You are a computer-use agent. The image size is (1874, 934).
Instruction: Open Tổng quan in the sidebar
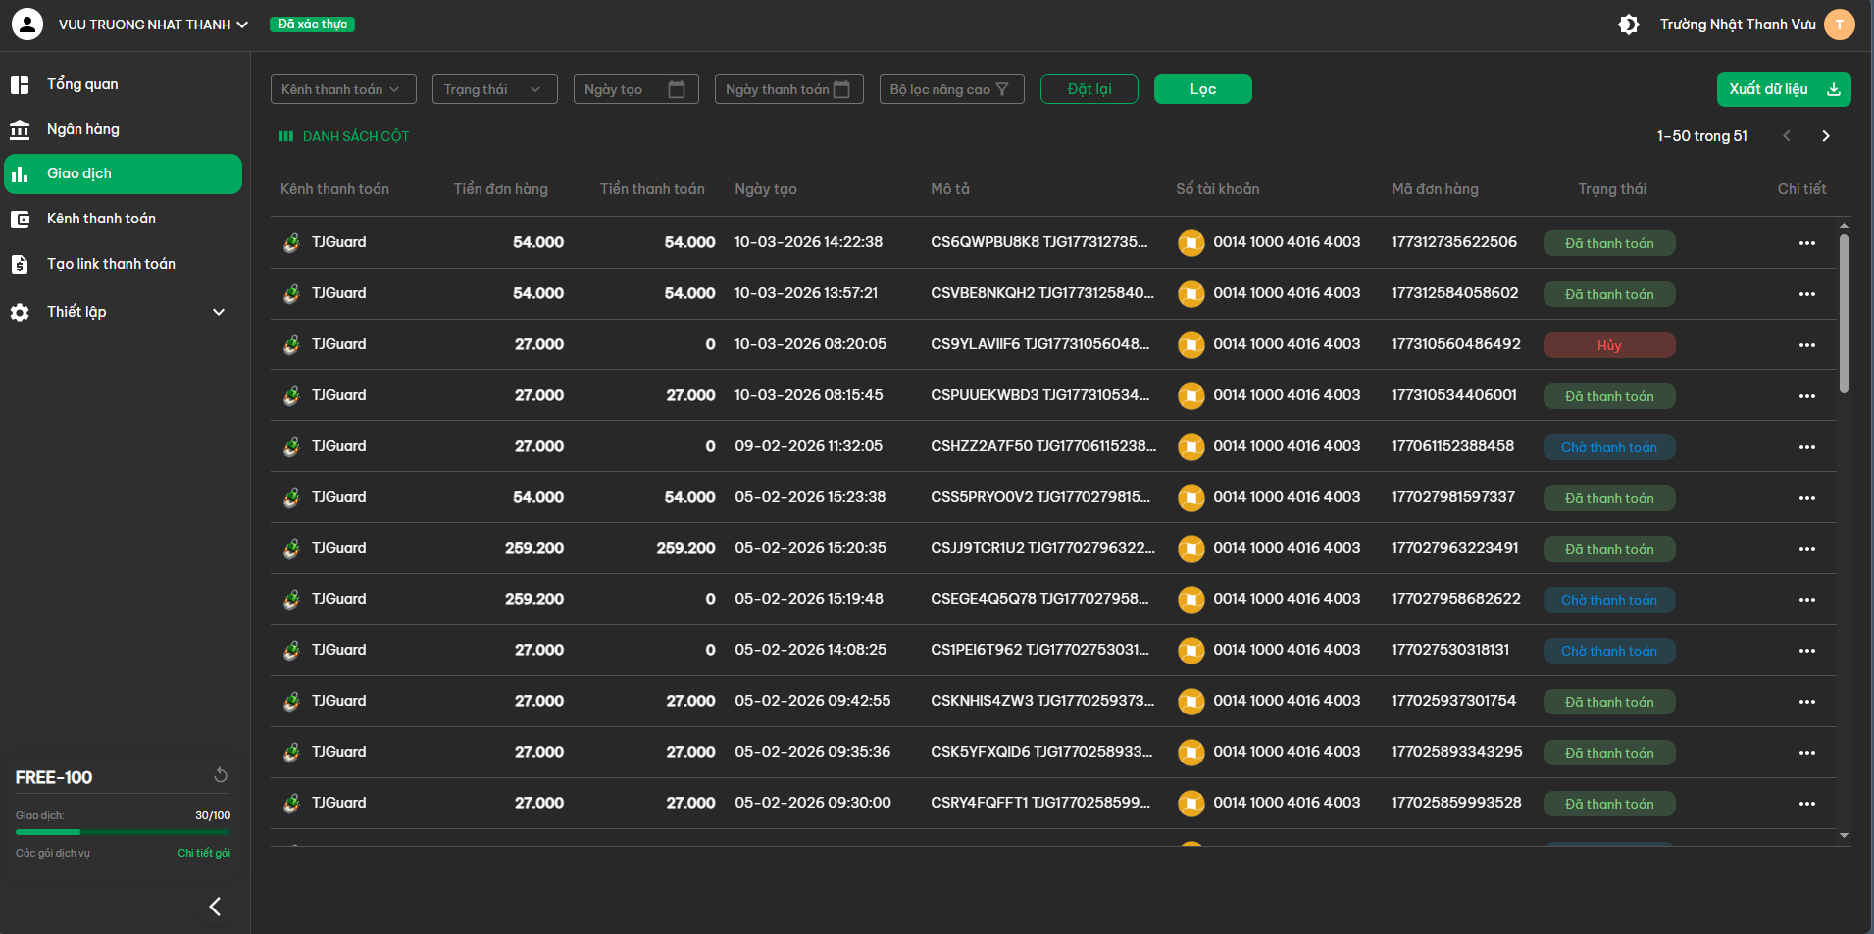[x=82, y=84]
